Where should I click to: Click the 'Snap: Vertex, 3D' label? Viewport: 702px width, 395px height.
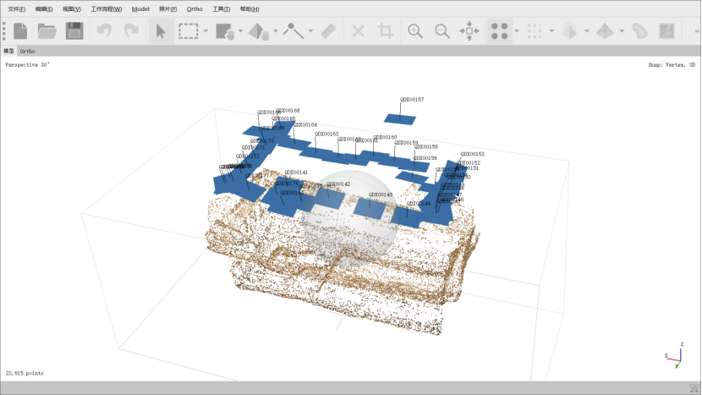coord(672,65)
